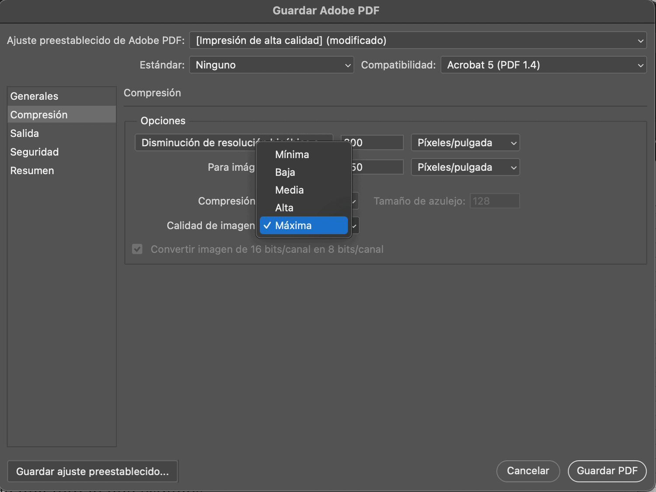Choose Mínima image quality
Image resolution: width=656 pixels, height=492 pixels.
pyautogui.click(x=304, y=155)
